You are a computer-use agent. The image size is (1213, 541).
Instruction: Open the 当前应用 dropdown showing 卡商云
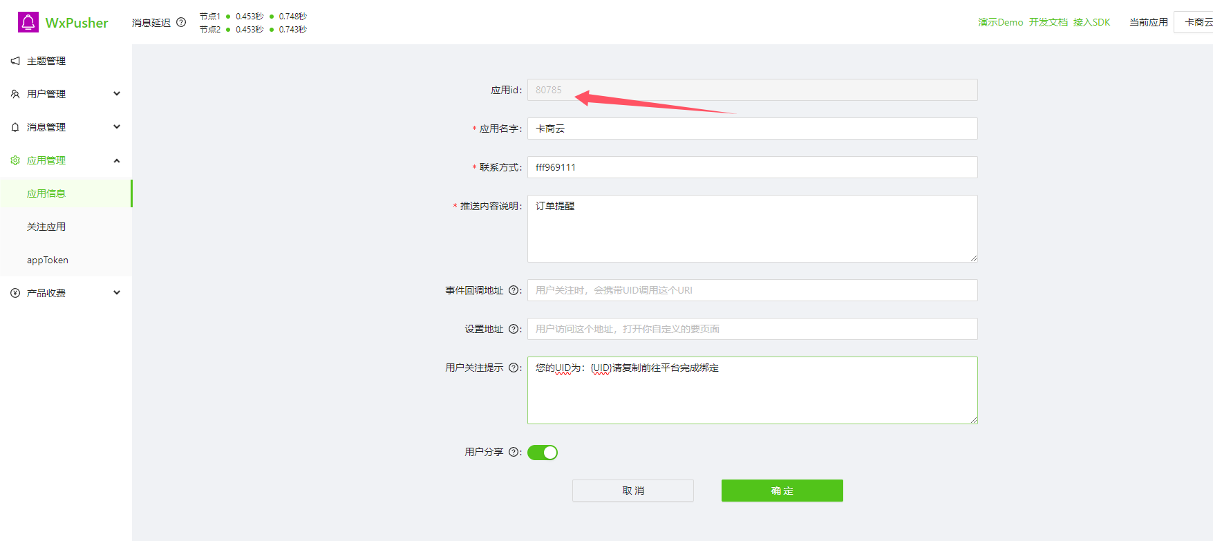(x=1194, y=22)
